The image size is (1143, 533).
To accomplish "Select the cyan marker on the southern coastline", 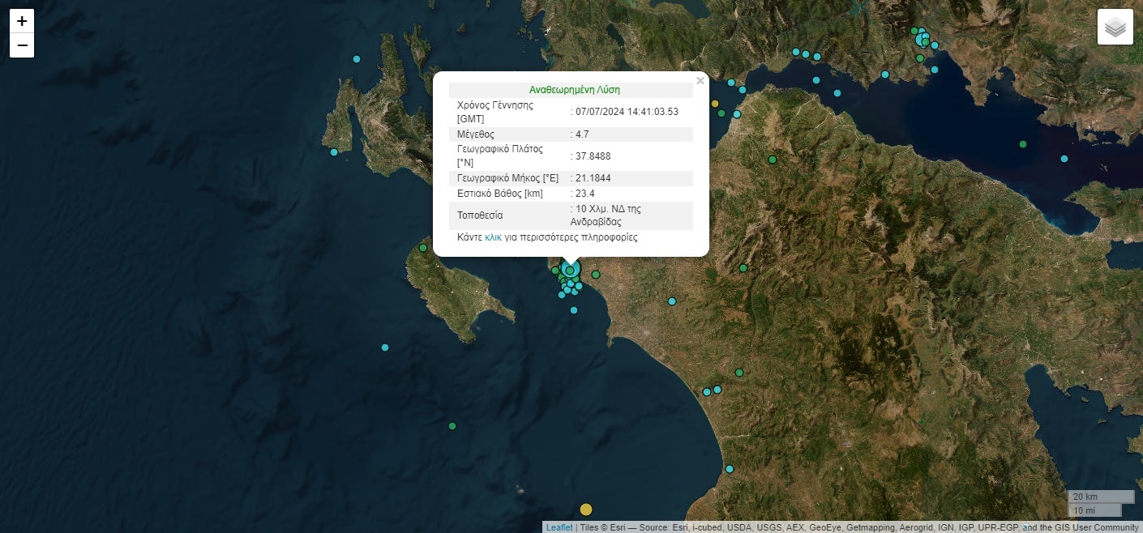I will point(730,469).
